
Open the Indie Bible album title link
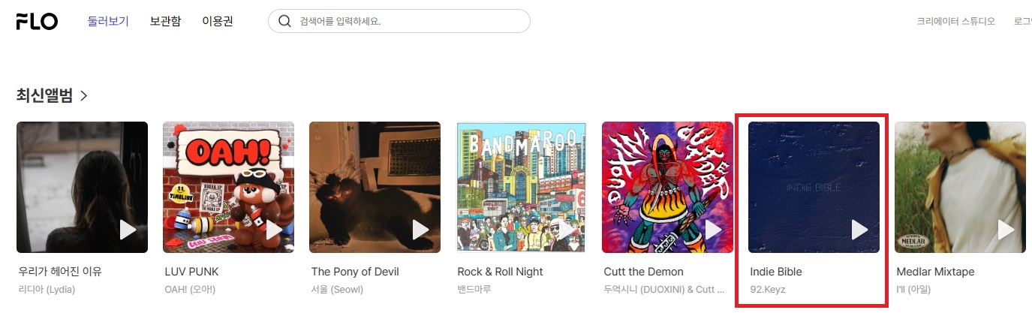click(776, 272)
